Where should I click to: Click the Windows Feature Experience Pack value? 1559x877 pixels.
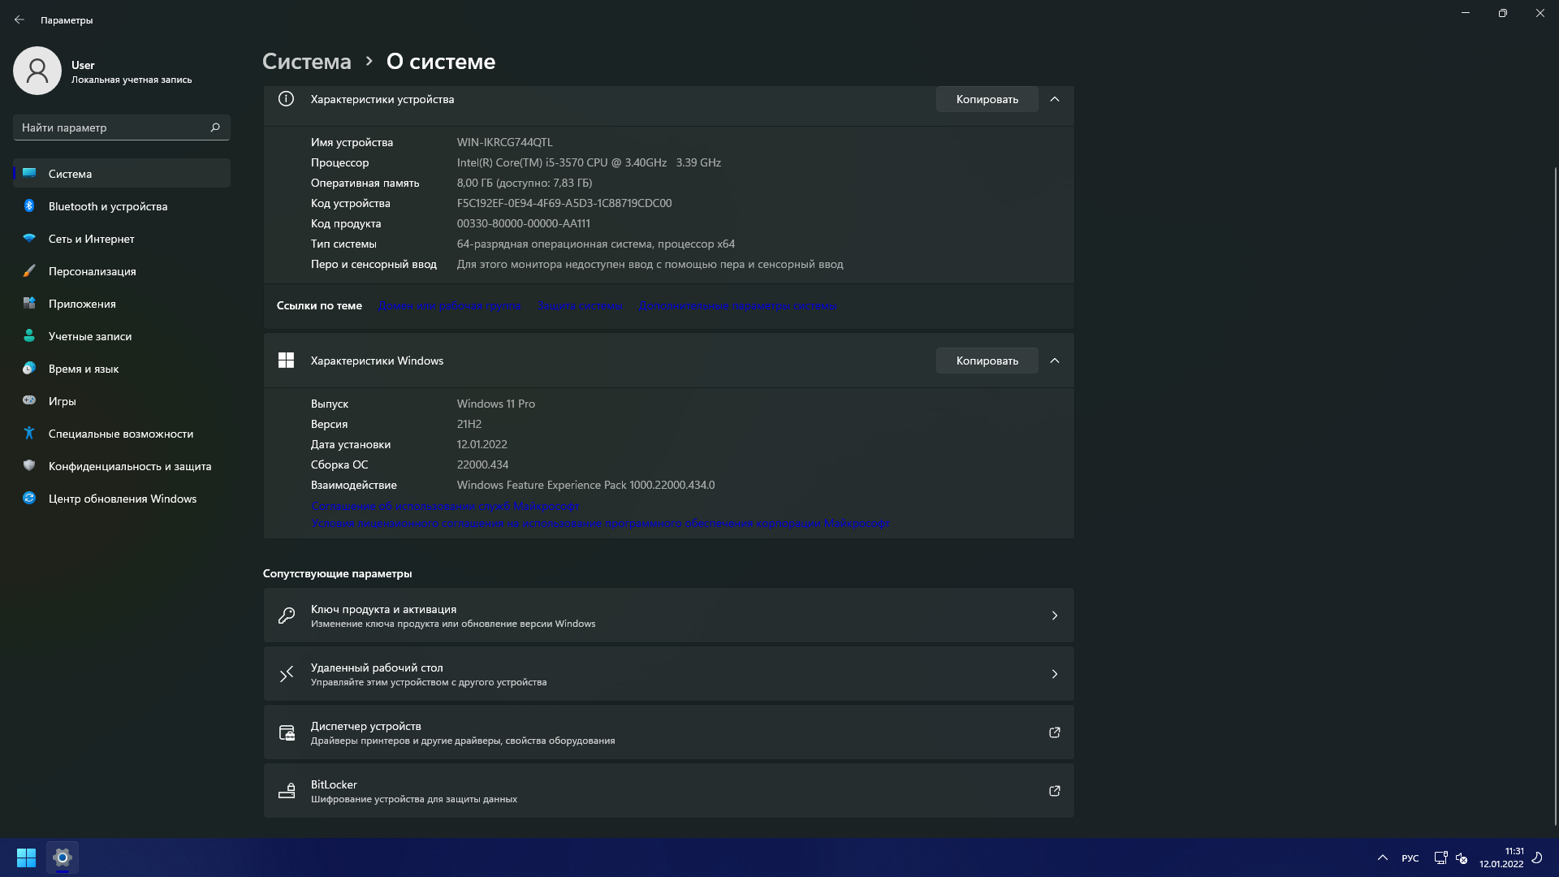[x=585, y=485]
